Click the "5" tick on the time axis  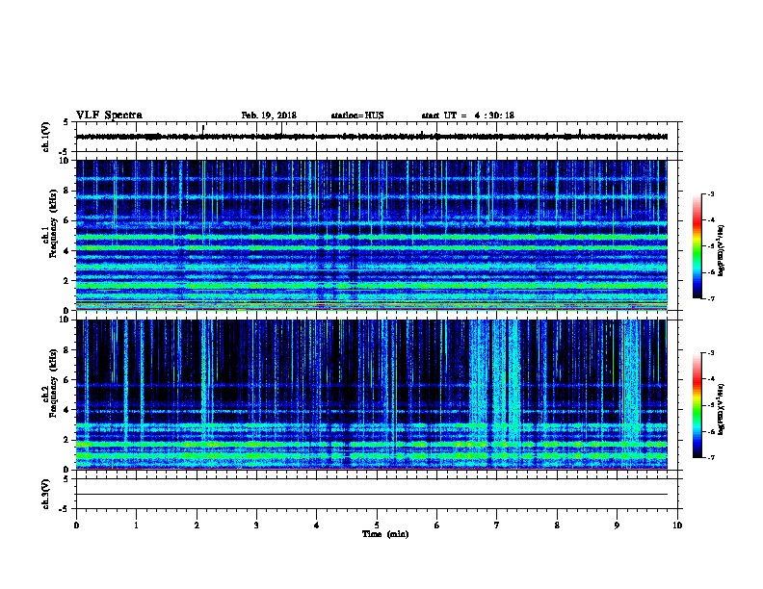pos(377,525)
